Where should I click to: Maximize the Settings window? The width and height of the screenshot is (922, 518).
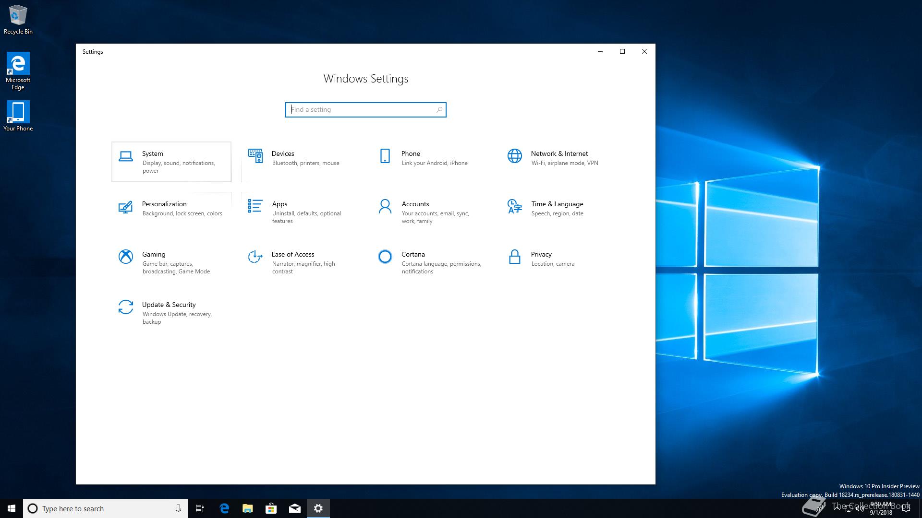point(622,51)
